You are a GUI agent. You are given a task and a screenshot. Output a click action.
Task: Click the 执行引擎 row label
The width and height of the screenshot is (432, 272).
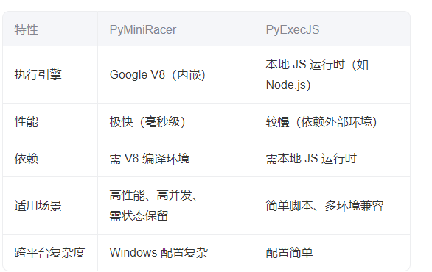[x=38, y=75]
